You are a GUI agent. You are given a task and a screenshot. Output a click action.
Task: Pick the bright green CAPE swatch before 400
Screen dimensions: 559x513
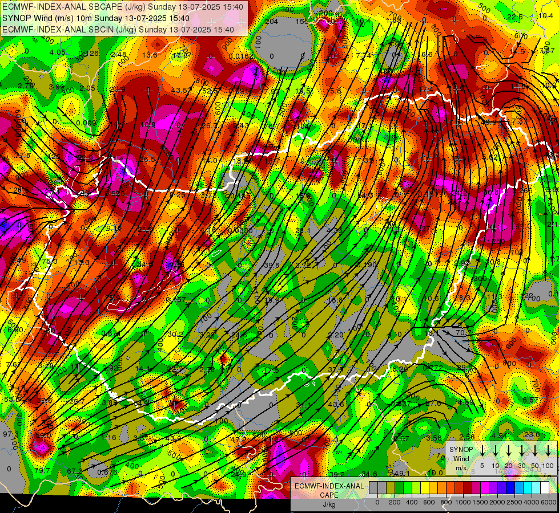(x=408, y=488)
